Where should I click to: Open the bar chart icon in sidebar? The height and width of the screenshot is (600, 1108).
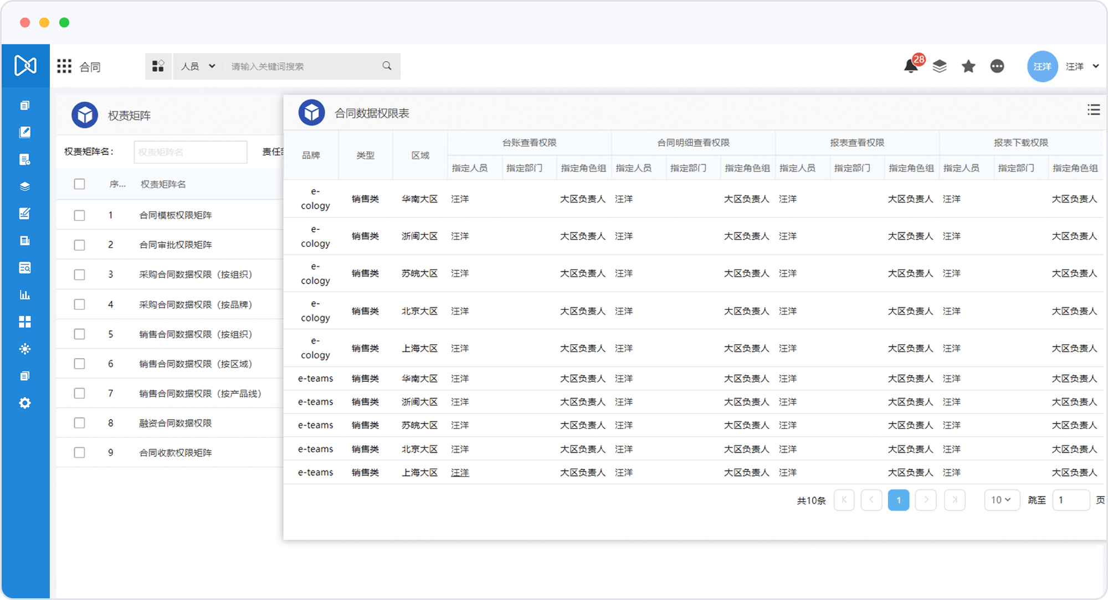click(25, 294)
